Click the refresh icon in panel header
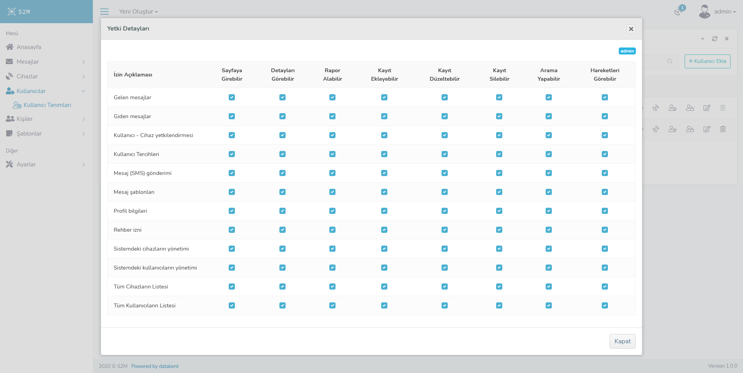The height and width of the screenshot is (373, 743). [714, 39]
